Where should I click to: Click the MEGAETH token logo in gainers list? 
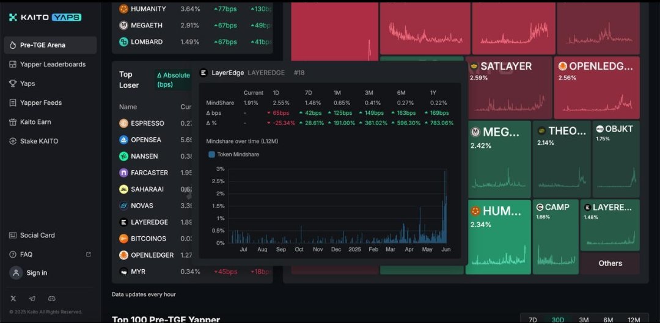point(123,25)
